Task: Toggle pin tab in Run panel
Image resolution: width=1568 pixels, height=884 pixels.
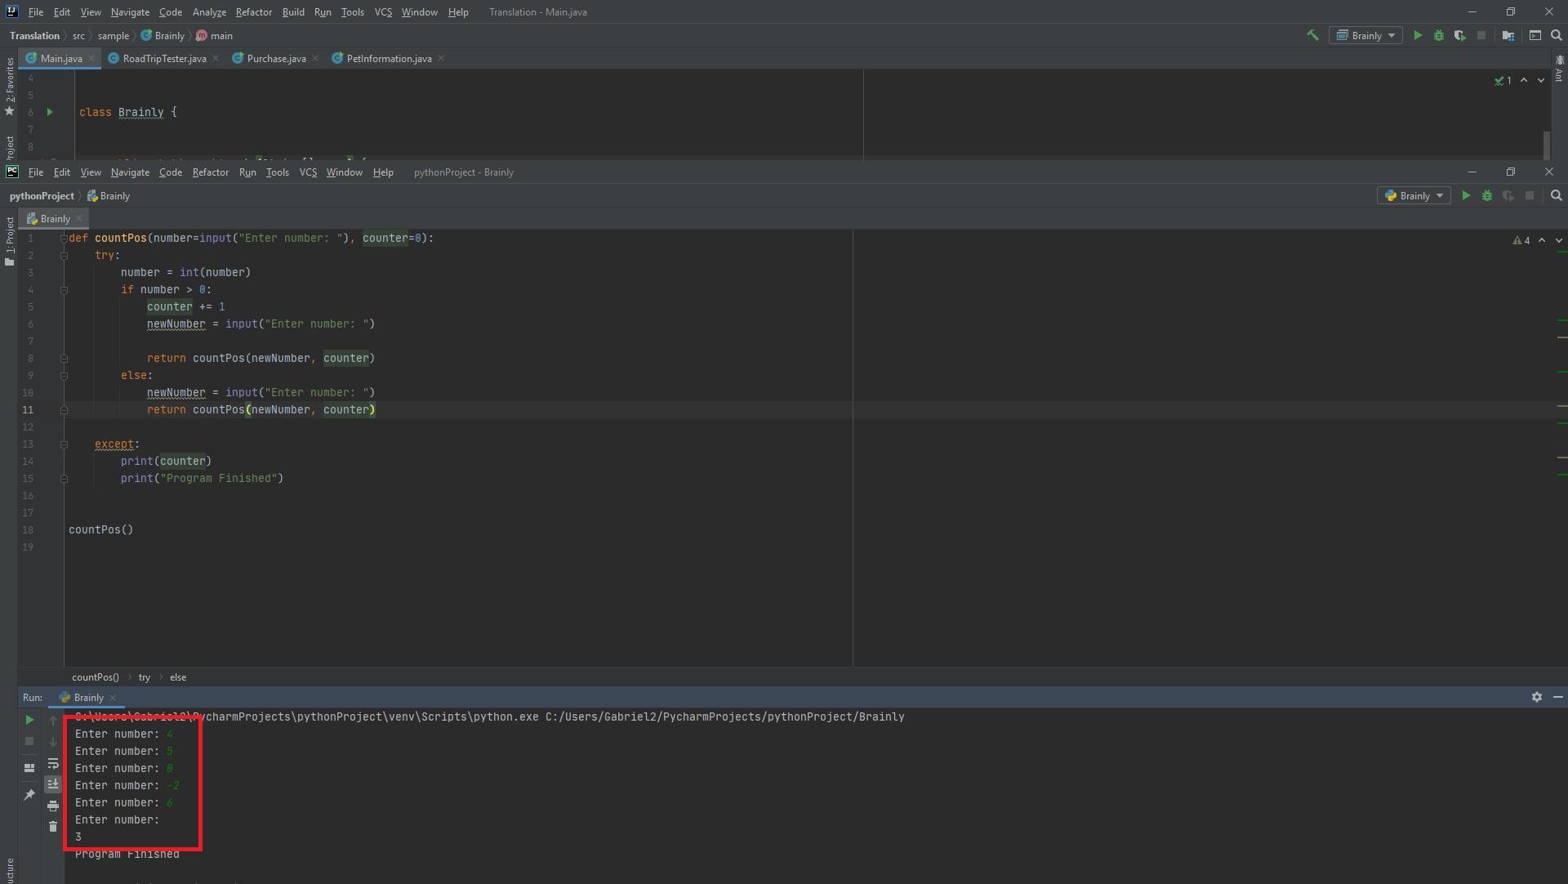Action: click(29, 795)
